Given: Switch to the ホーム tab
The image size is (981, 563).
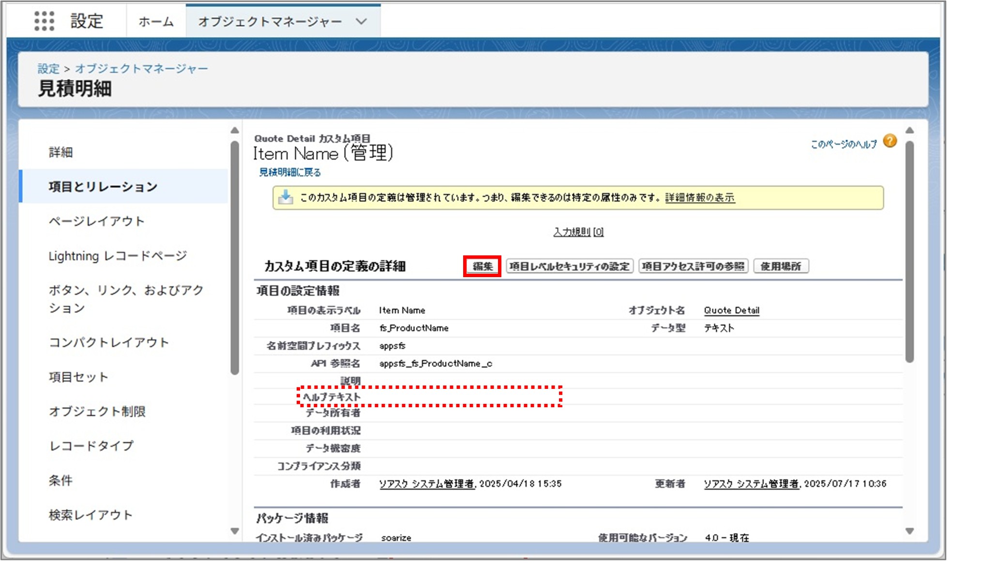Looking at the screenshot, I should (x=156, y=21).
